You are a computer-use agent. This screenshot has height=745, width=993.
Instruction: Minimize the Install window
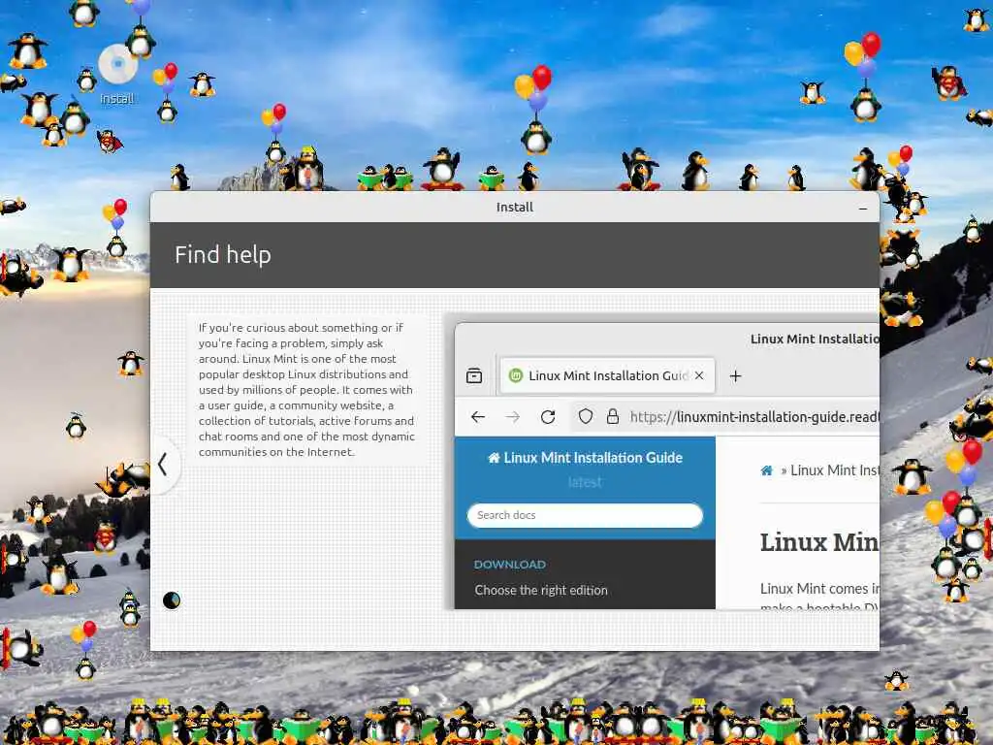[x=862, y=208]
